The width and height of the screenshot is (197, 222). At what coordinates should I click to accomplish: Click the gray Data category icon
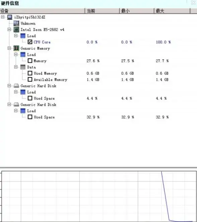[x=23, y=67]
